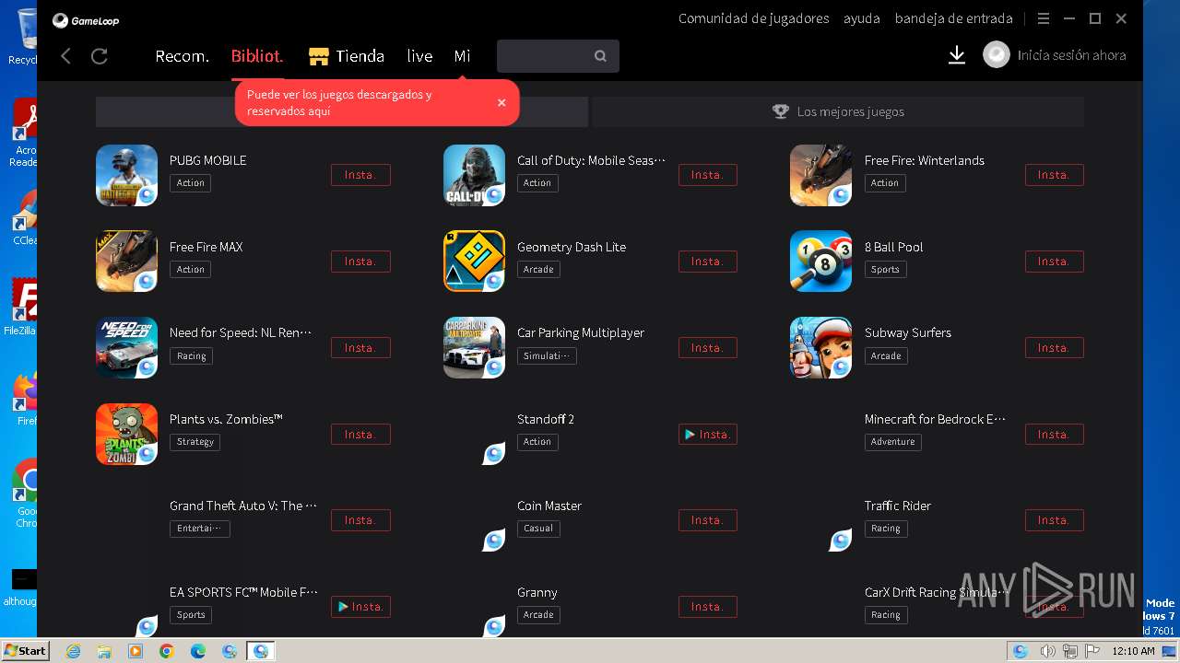Select the live tab
The width and height of the screenshot is (1180, 663).
[x=419, y=56]
